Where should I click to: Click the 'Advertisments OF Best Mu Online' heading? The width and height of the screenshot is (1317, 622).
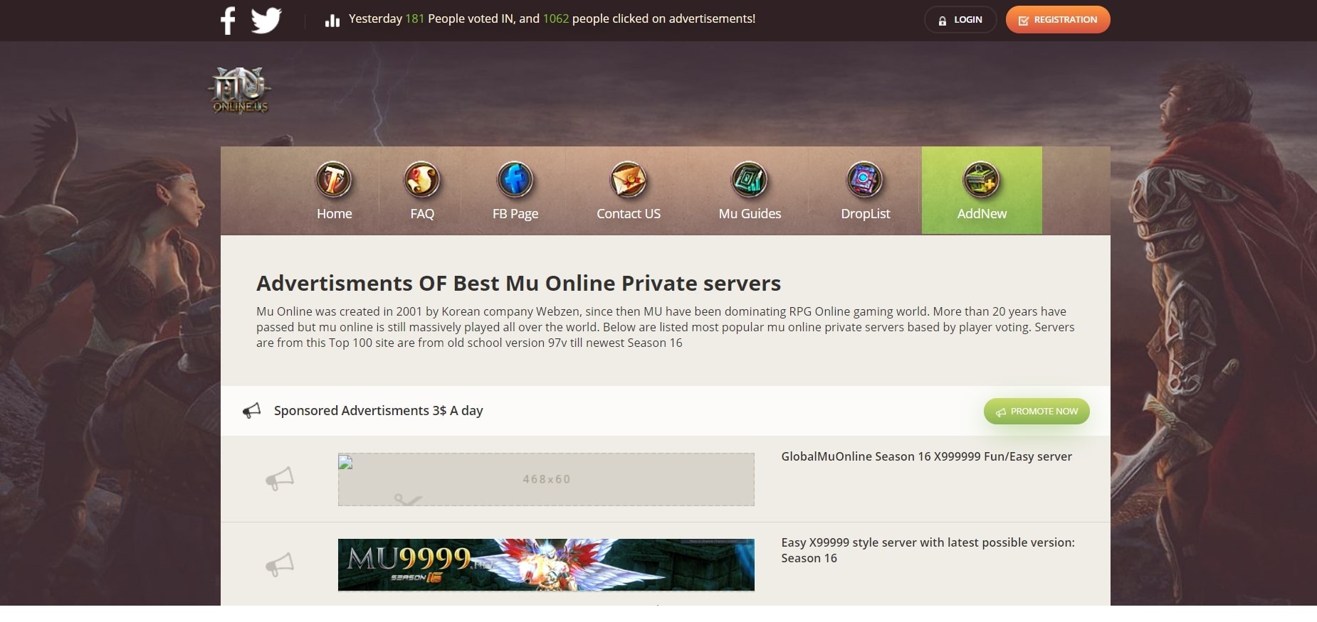point(518,283)
